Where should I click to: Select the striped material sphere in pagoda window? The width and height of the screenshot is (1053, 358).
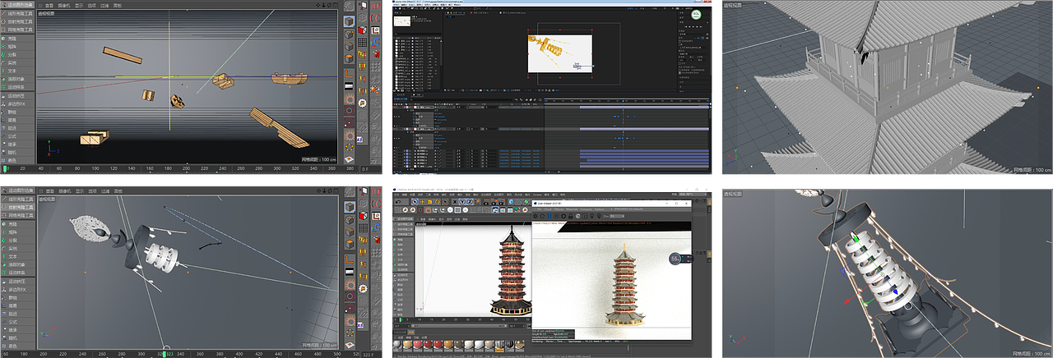(509, 344)
